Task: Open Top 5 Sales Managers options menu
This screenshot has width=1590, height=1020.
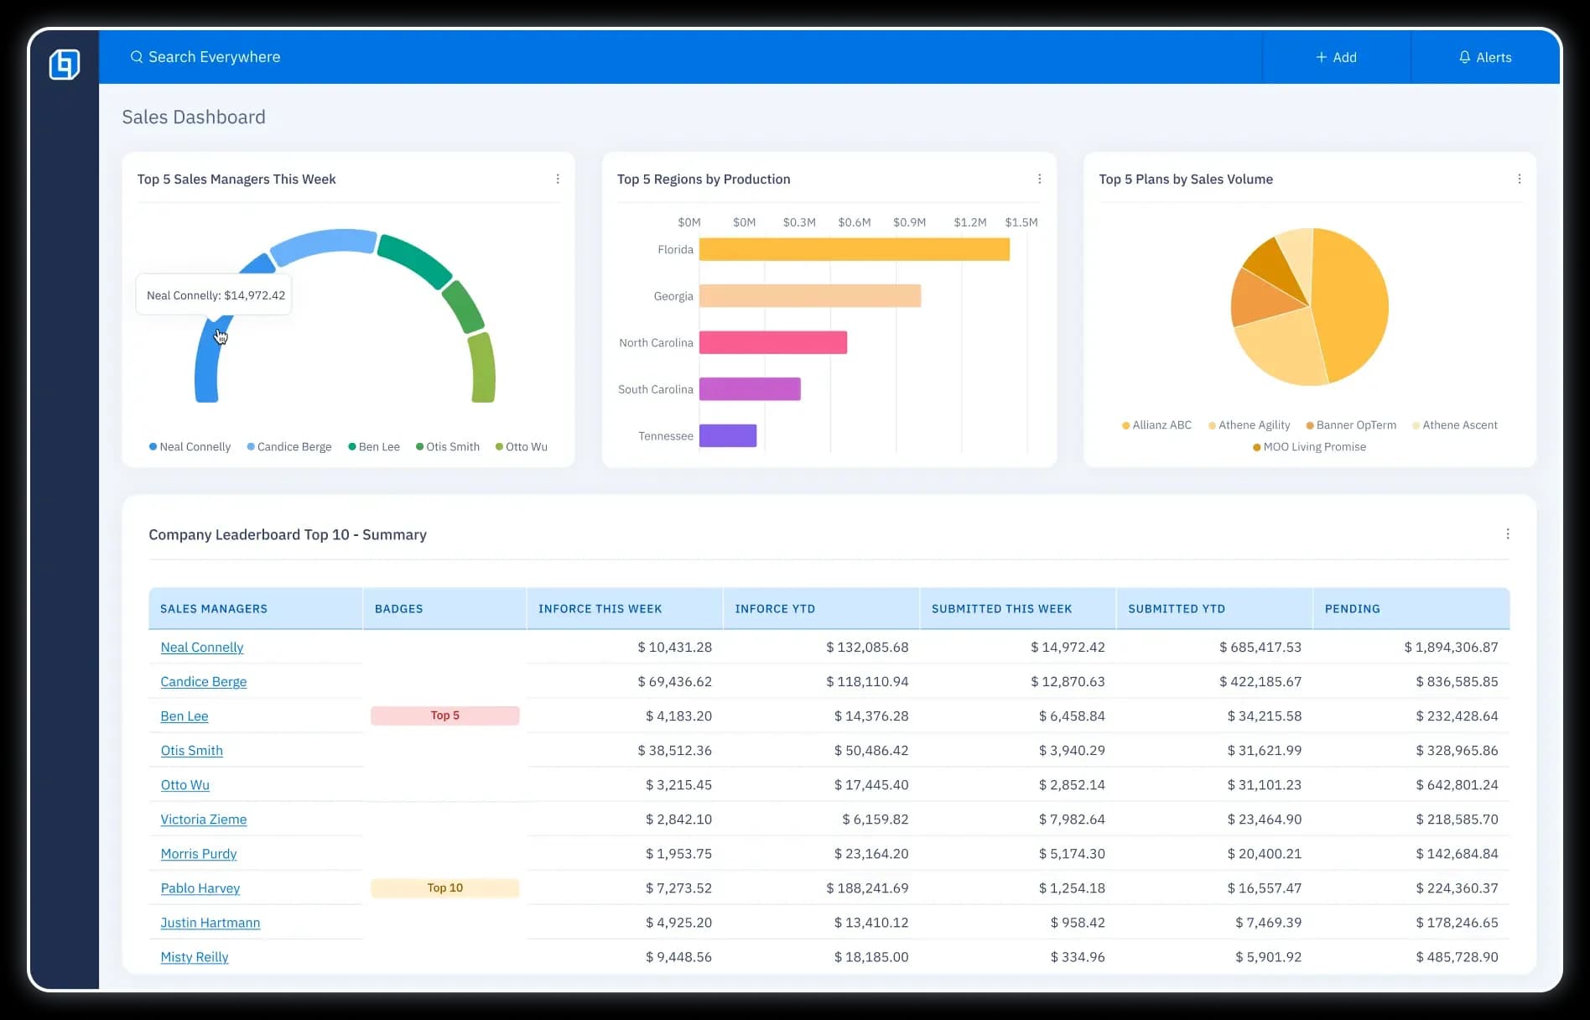Action: 558,179
